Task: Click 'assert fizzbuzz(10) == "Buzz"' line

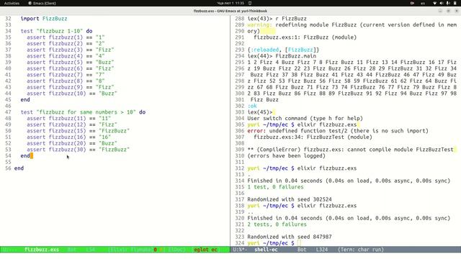Action: click(72, 94)
